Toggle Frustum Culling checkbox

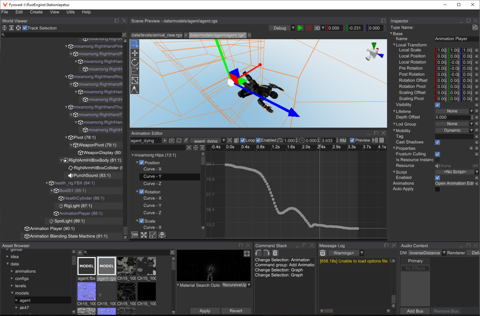437,154
